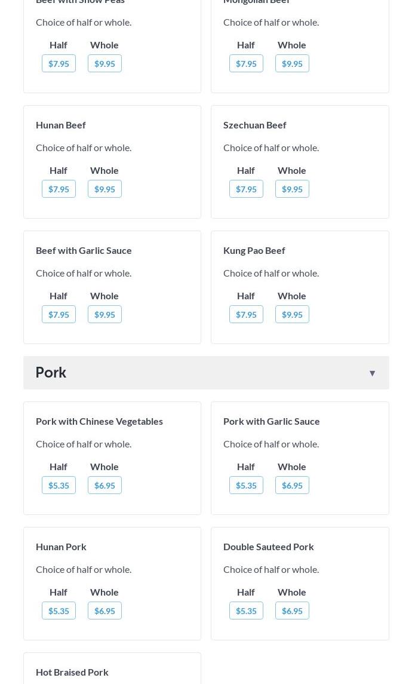This screenshot has height=684, width=412.
Task: Add Whole Double Sauteed Pork
Action: pyautogui.click(x=292, y=611)
